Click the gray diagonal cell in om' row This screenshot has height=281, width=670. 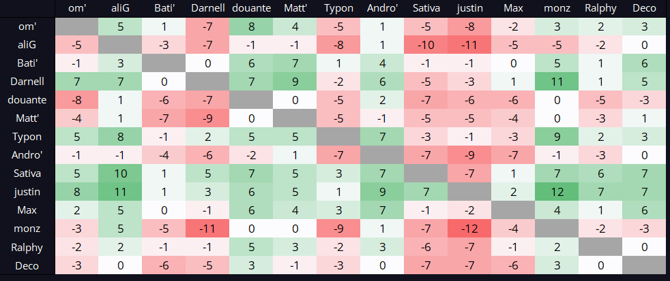[x=76, y=27]
